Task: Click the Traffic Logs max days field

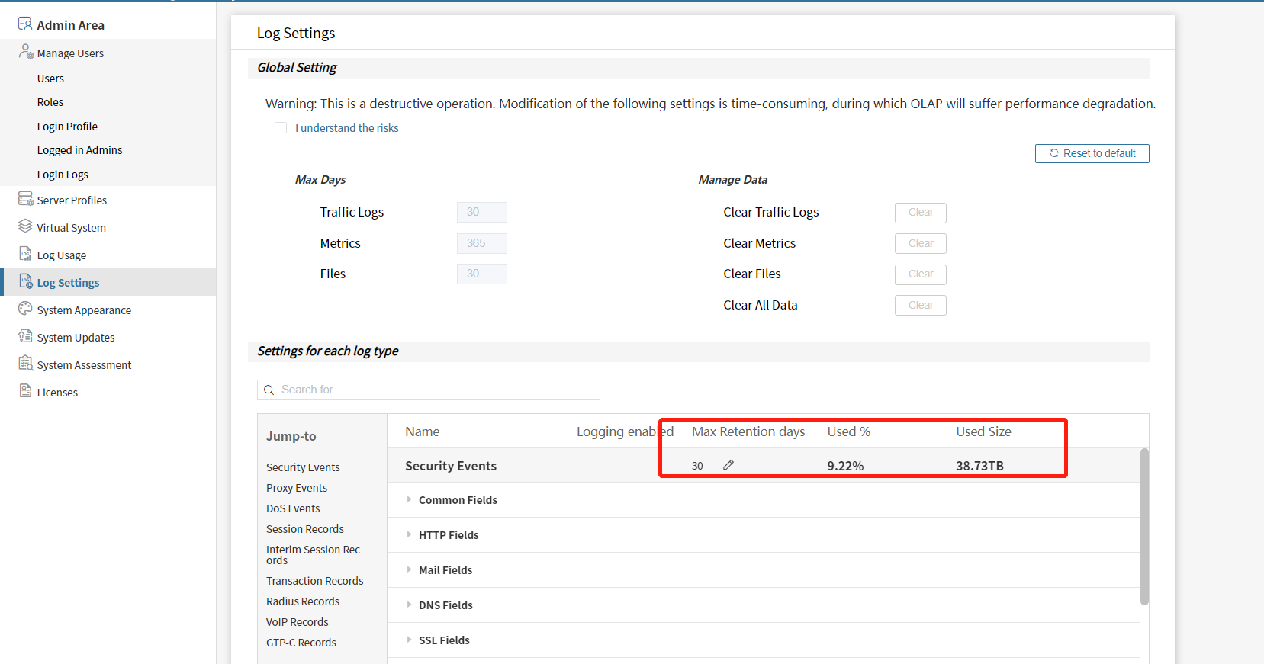Action: (481, 212)
